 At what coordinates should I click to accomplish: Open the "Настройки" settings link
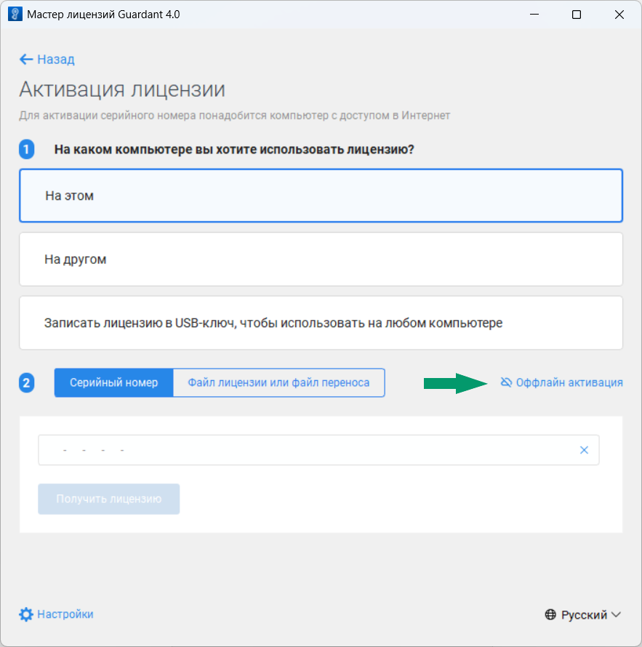(x=65, y=614)
